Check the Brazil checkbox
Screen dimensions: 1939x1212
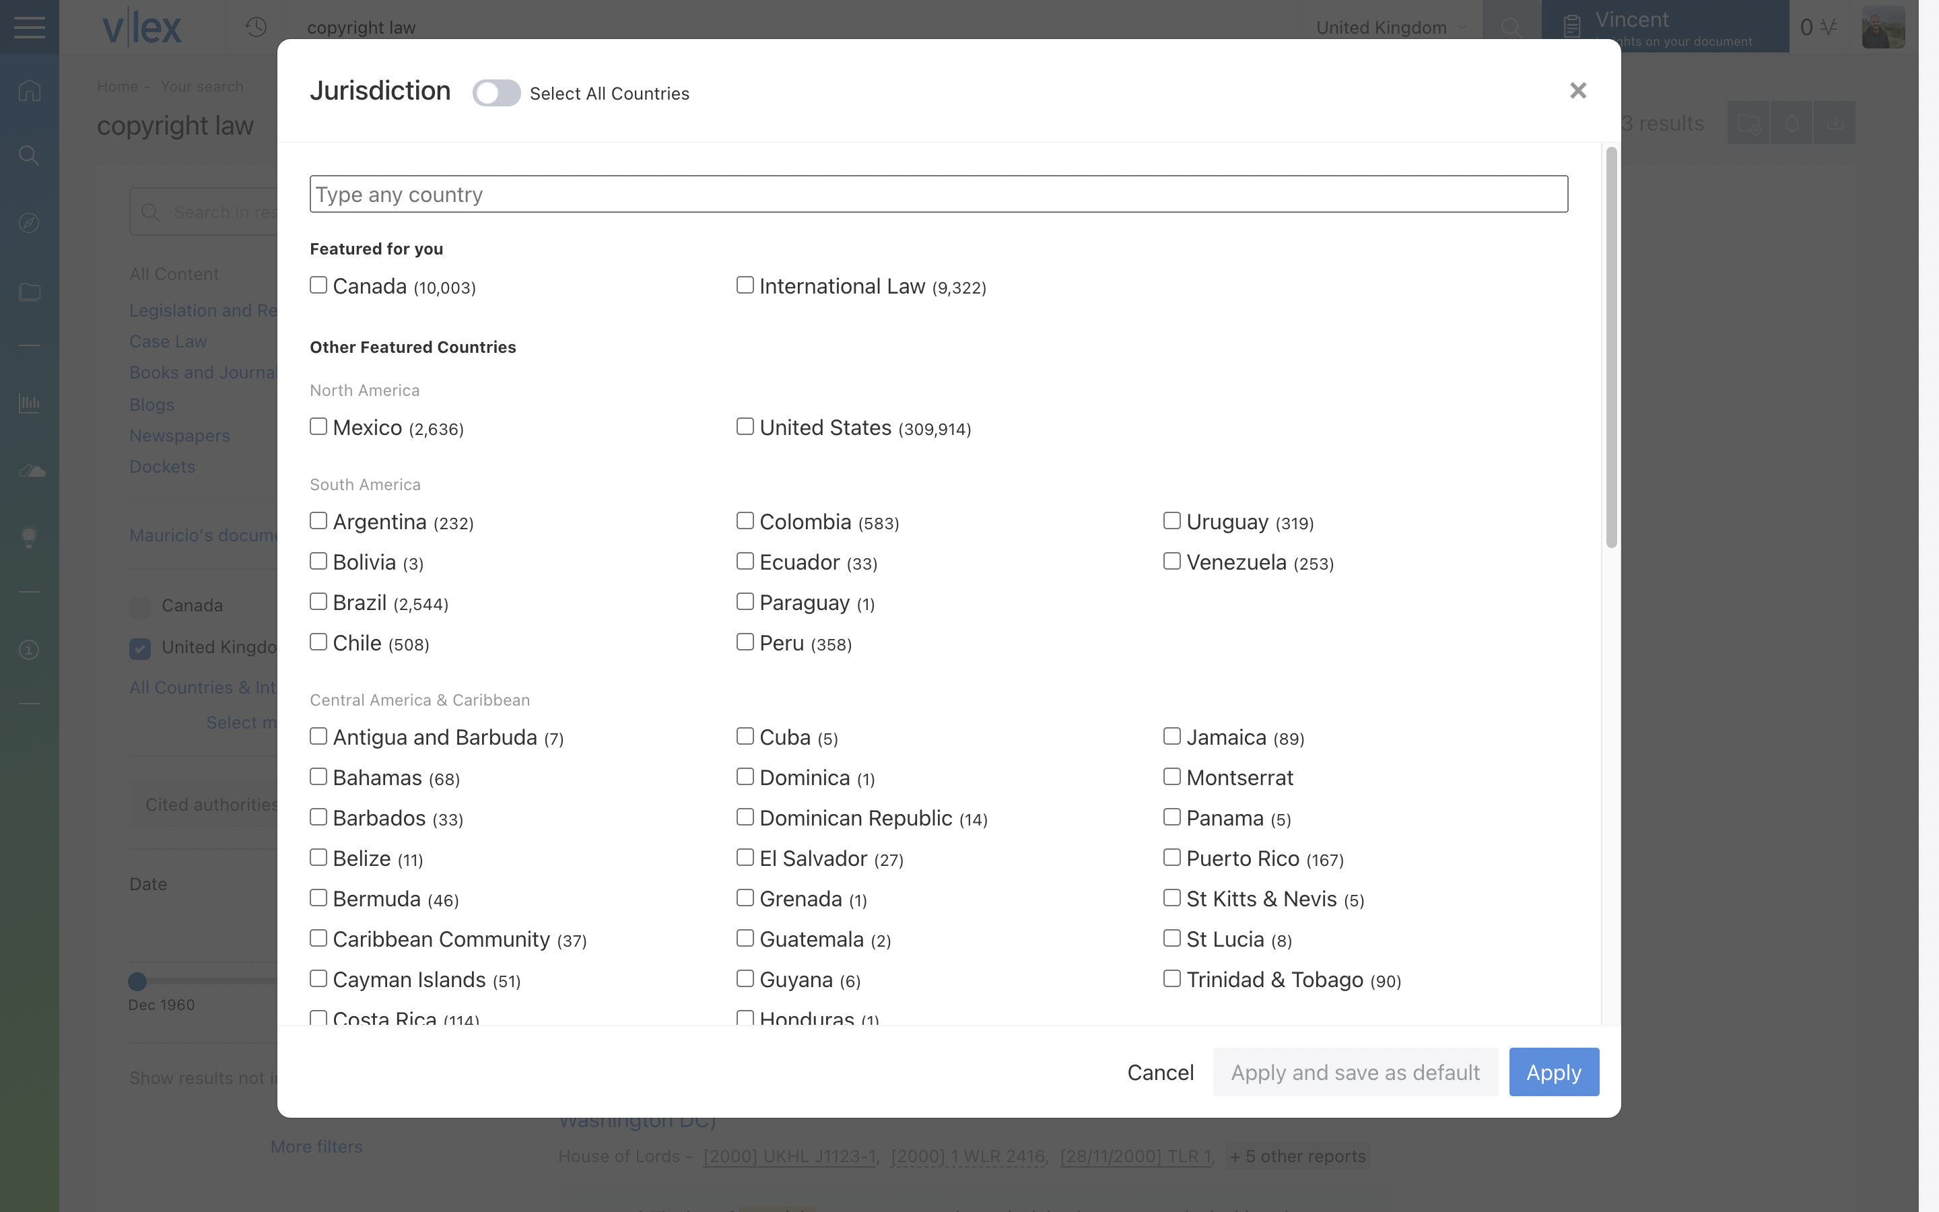318,602
